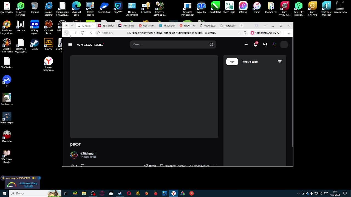Open the Windows Start menu

click(x=4, y=193)
